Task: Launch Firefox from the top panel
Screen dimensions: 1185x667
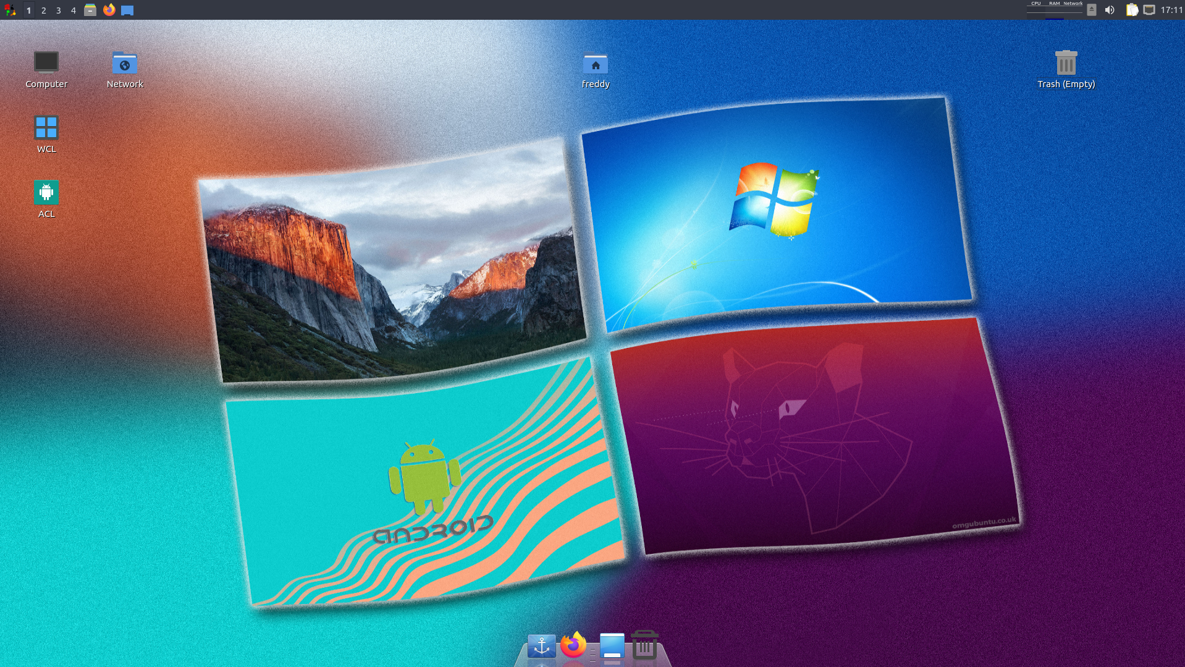Action: coord(109,10)
